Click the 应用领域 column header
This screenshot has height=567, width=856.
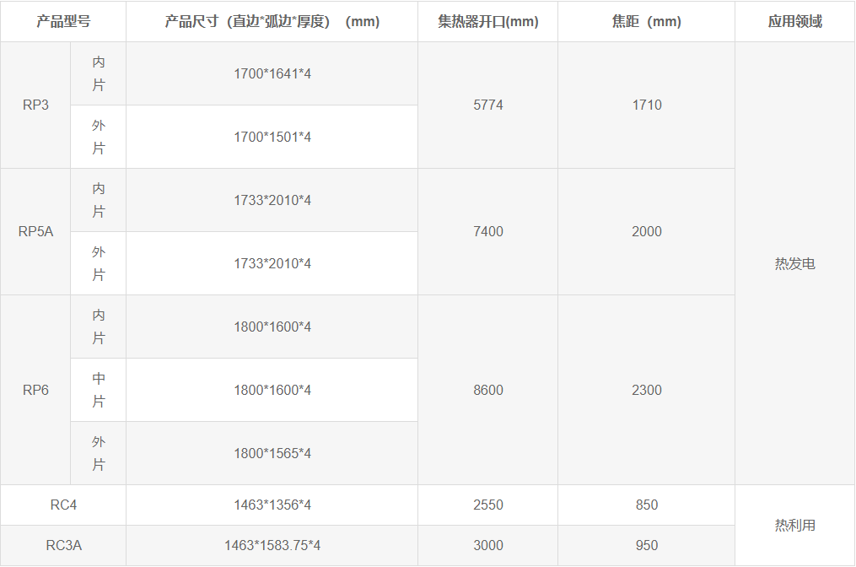pos(794,22)
